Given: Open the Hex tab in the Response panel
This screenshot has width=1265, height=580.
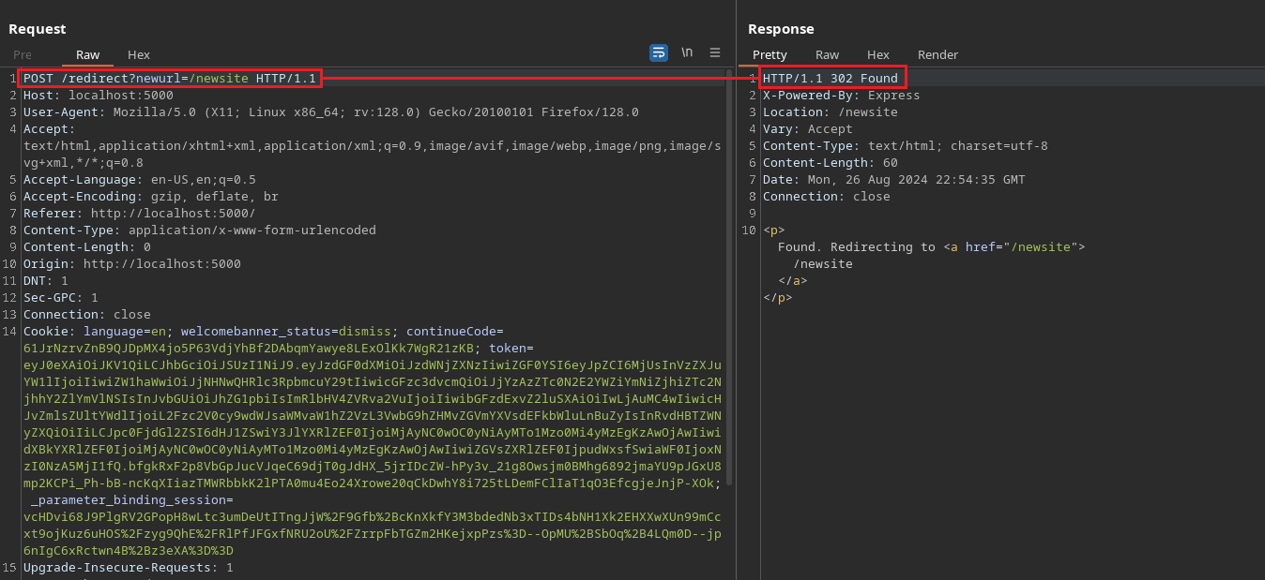Looking at the screenshot, I should click(x=878, y=55).
